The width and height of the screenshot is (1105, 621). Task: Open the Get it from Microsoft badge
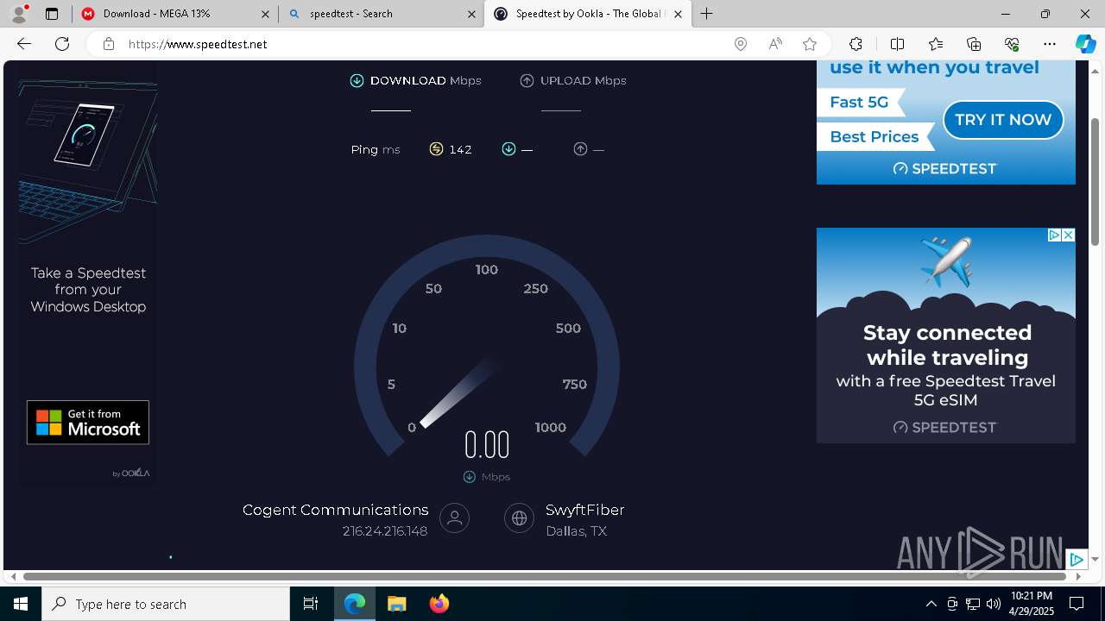click(88, 423)
